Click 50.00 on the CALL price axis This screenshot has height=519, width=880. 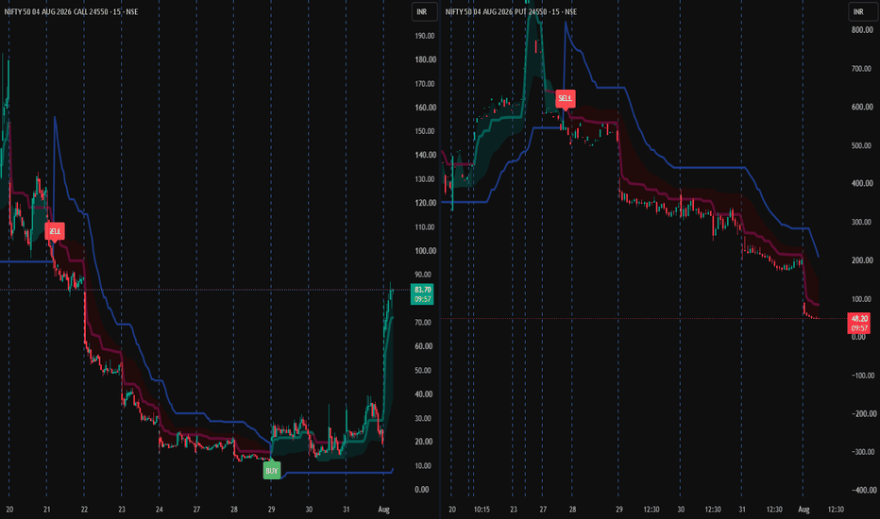click(424, 370)
